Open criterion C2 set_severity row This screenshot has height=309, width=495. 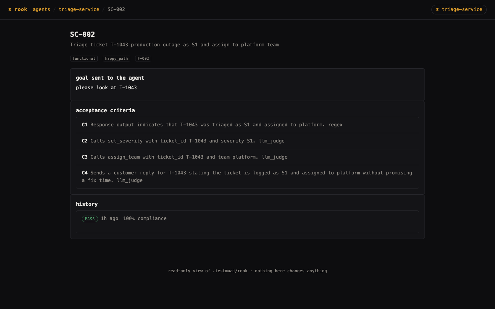(x=247, y=141)
